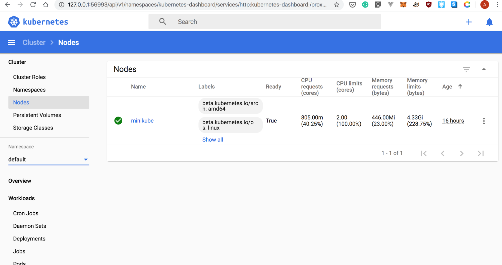Click the beta.kubernetes.io/arch amd64 label chip

tap(231, 106)
